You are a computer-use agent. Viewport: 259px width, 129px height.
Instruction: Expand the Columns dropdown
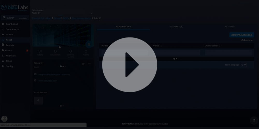coord(247,40)
